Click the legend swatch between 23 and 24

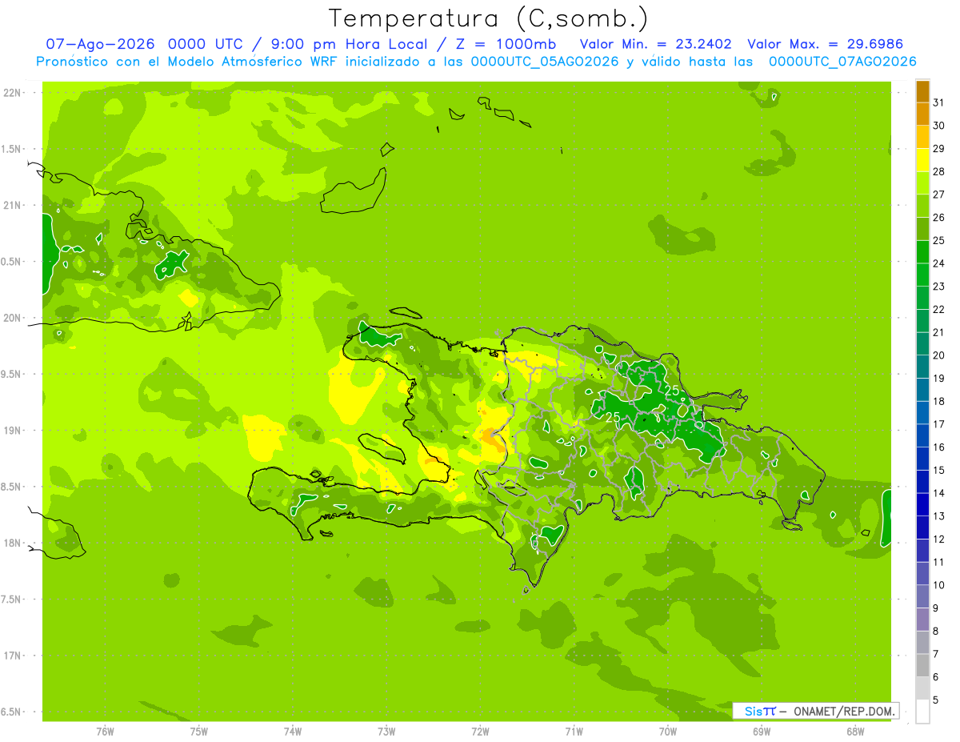coord(922,275)
